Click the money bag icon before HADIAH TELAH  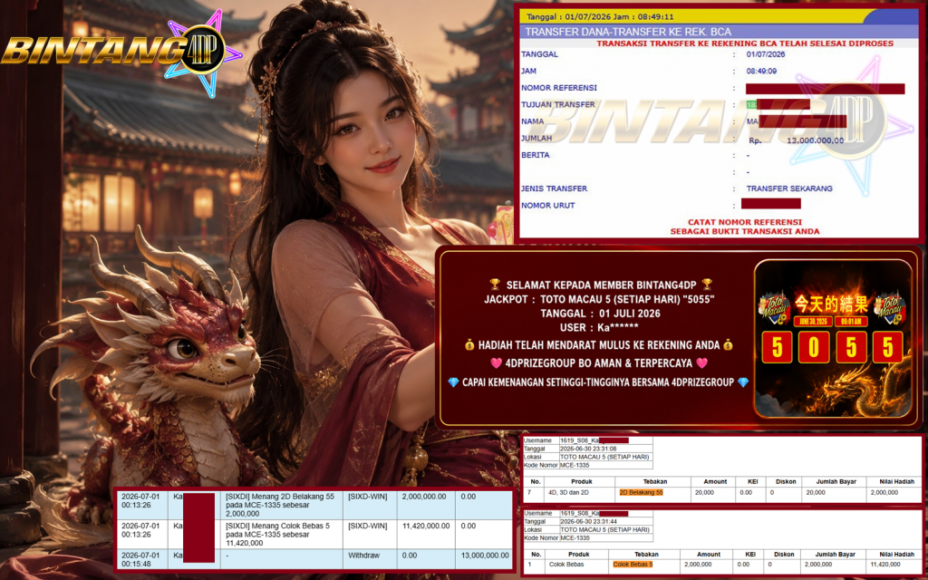pos(470,344)
